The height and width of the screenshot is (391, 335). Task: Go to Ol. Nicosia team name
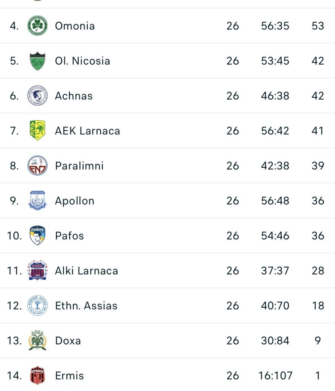(x=82, y=61)
